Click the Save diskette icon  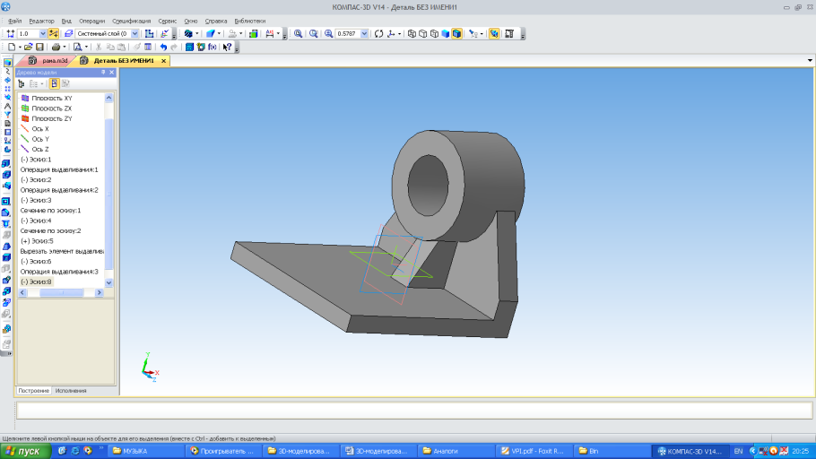click(39, 47)
